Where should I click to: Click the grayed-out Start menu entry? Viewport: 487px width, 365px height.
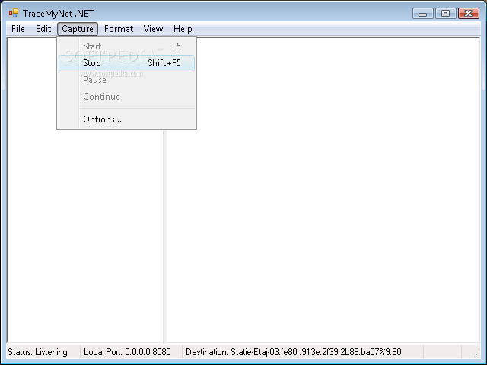coord(127,46)
